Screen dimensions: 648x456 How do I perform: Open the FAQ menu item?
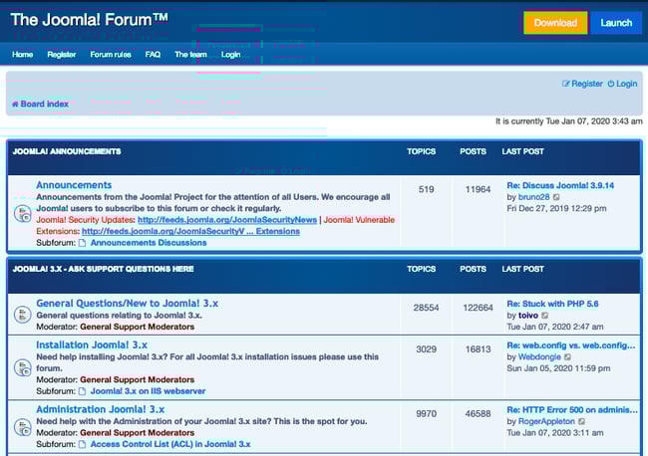[153, 55]
